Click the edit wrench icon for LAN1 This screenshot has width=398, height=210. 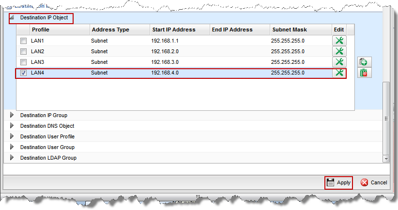[339, 41]
